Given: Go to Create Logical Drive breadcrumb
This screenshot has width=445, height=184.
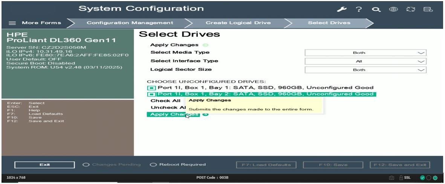Looking at the screenshot, I should pos(238,23).
